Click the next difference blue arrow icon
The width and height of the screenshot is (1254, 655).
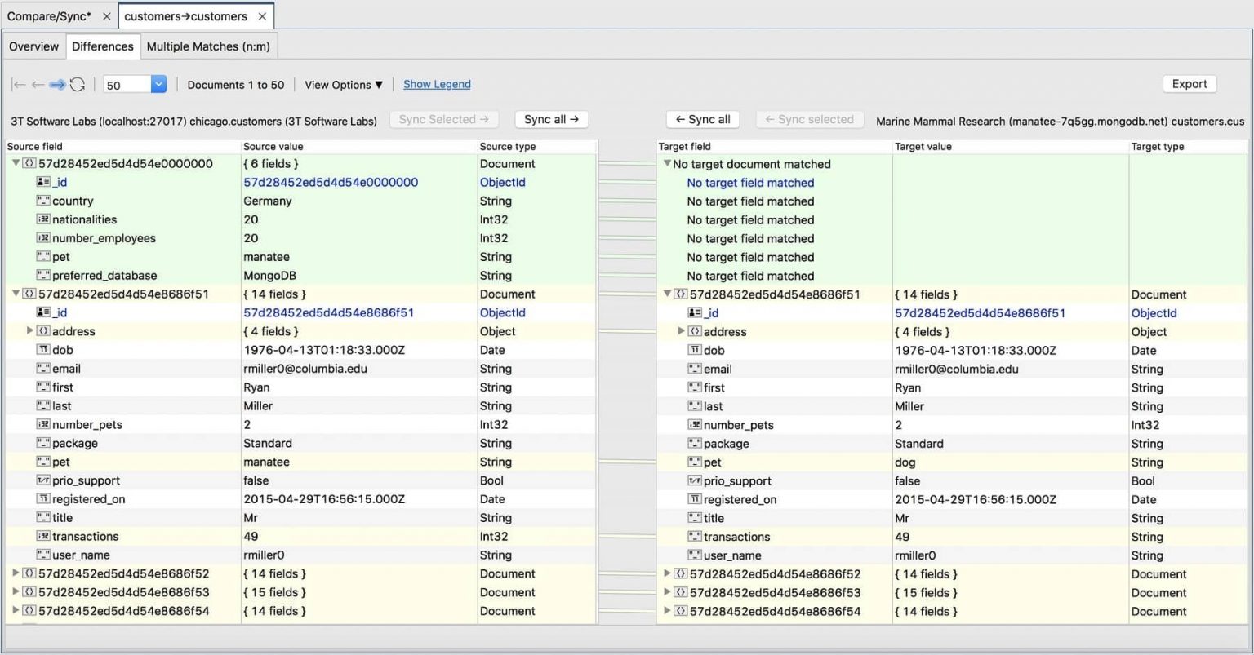click(56, 84)
